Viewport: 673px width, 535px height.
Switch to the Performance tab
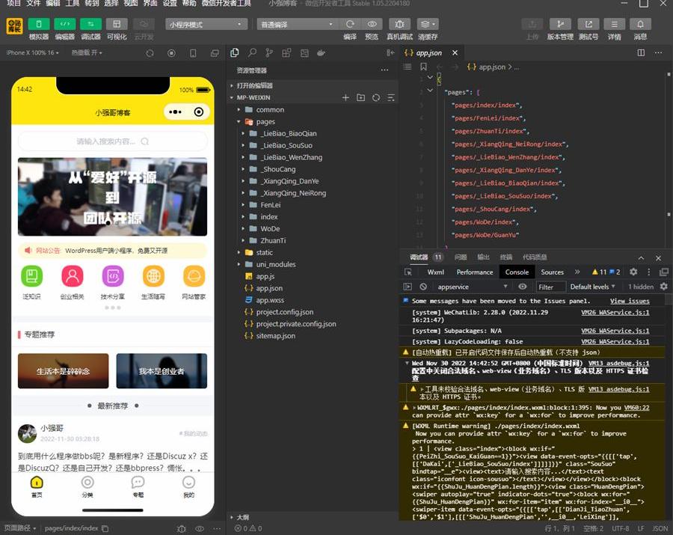point(475,272)
